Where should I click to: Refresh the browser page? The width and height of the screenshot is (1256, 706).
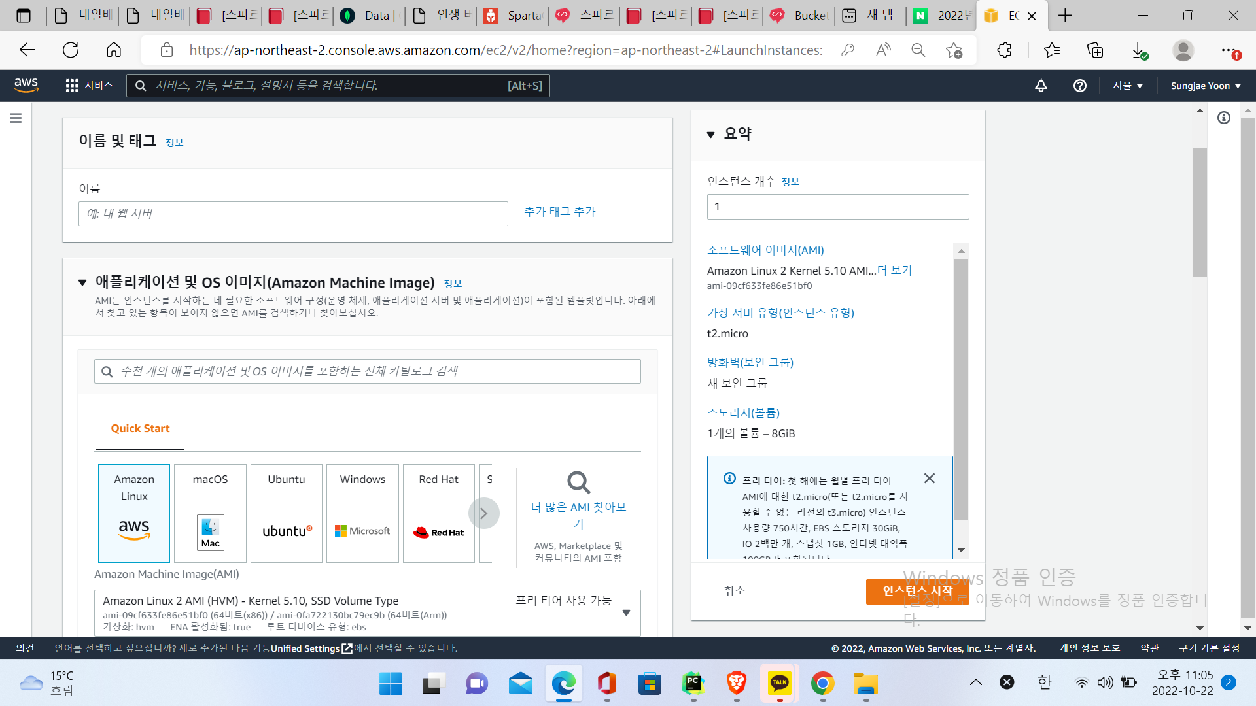71,50
